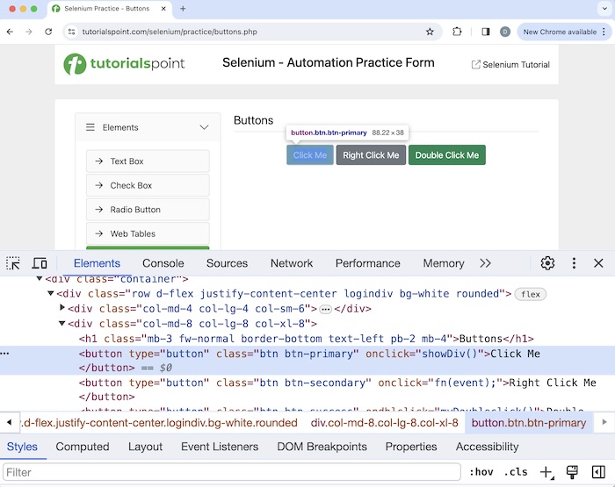The width and height of the screenshot is (615, 487).
Task: Show more DevTools tabs chevron
Action: point(485,263)
